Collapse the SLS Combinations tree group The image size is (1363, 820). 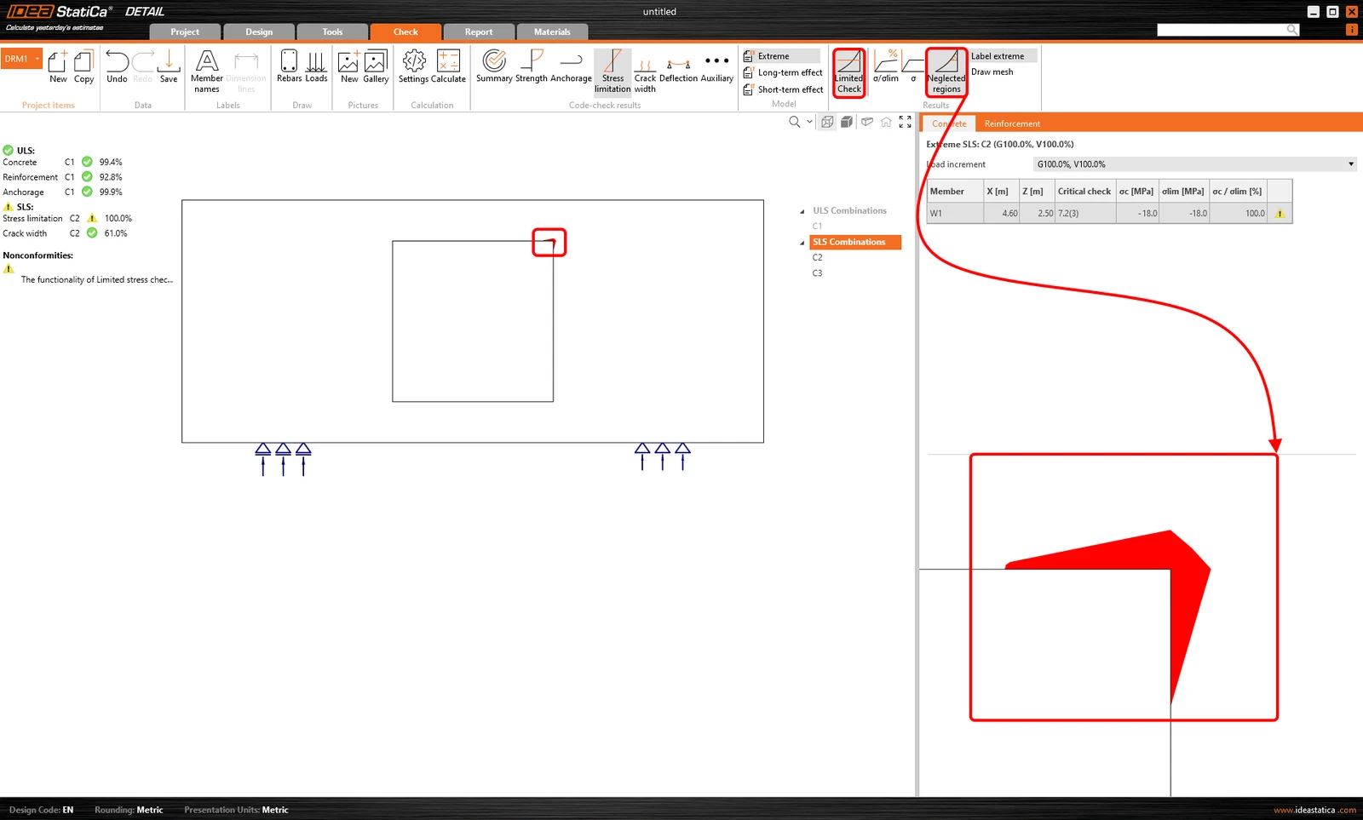pyautogui.click(x=802, y=243)
